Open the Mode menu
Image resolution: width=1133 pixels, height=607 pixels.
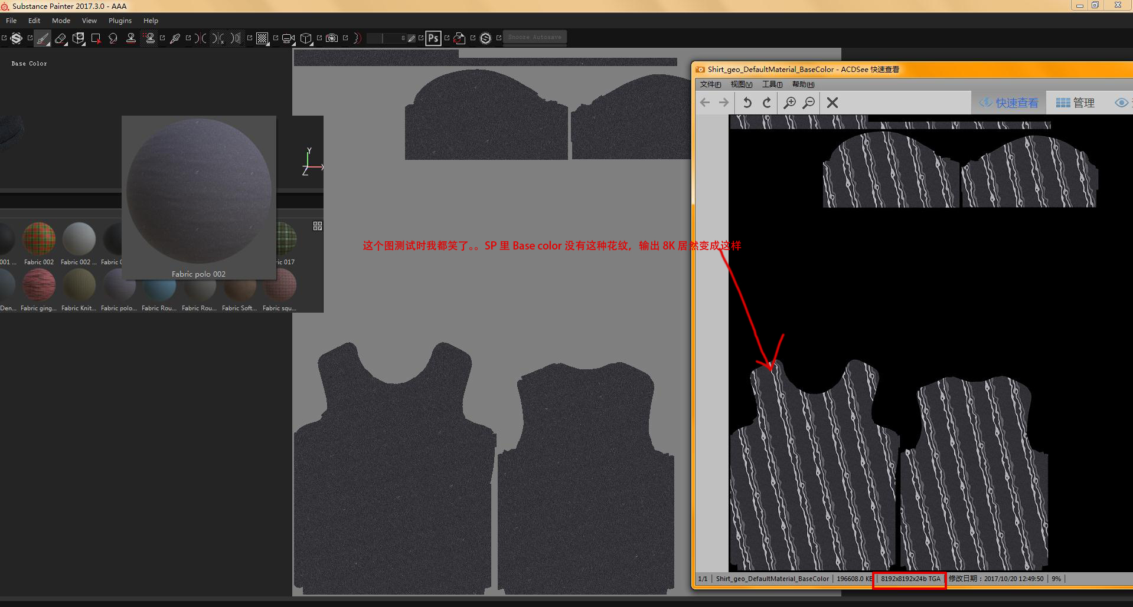click(61, 21)
